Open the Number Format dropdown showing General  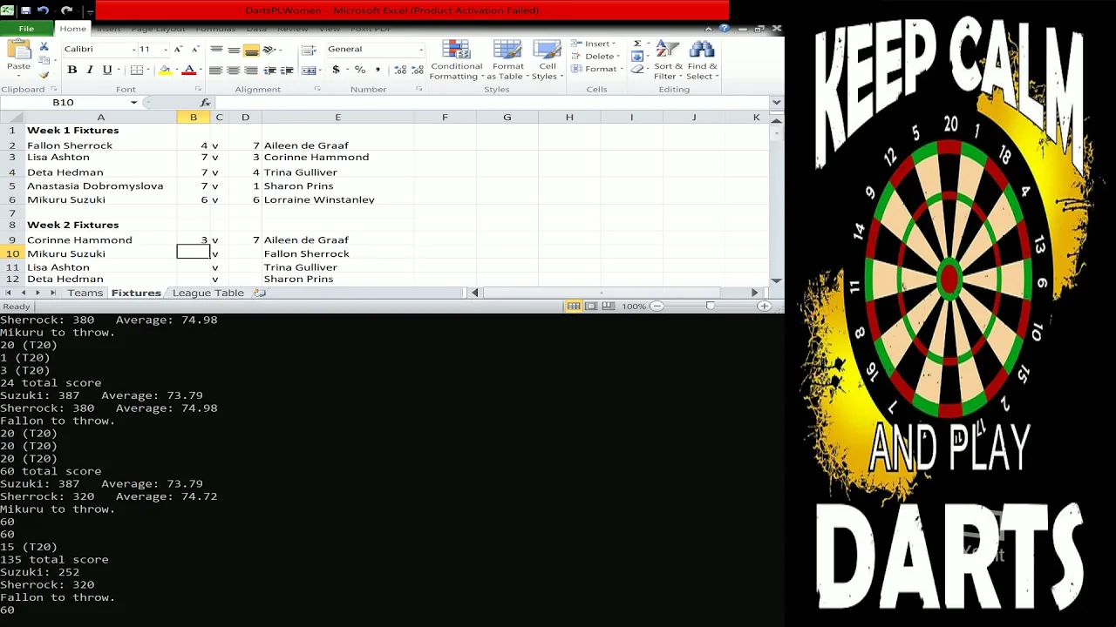point(420,50)
